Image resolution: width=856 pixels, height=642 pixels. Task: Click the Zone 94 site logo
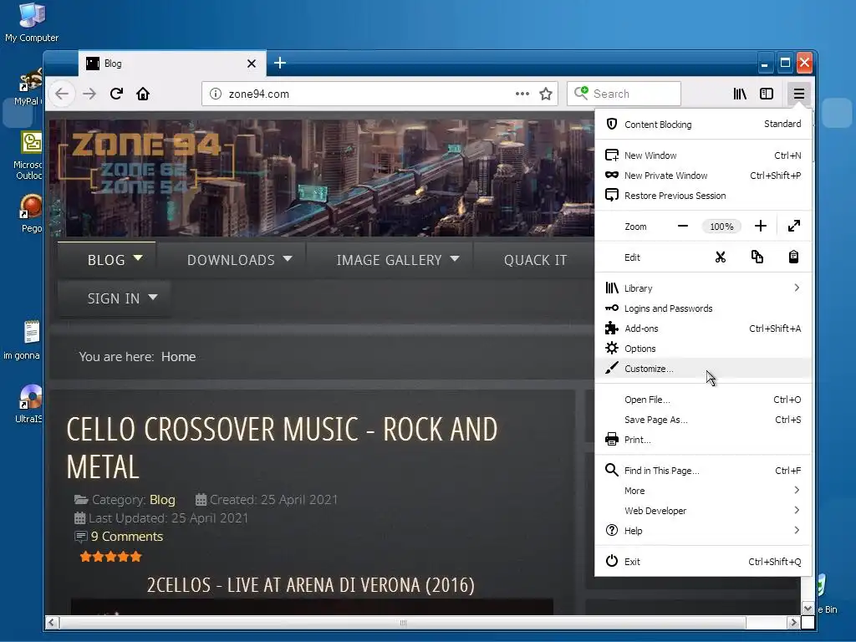coord(146,162)
